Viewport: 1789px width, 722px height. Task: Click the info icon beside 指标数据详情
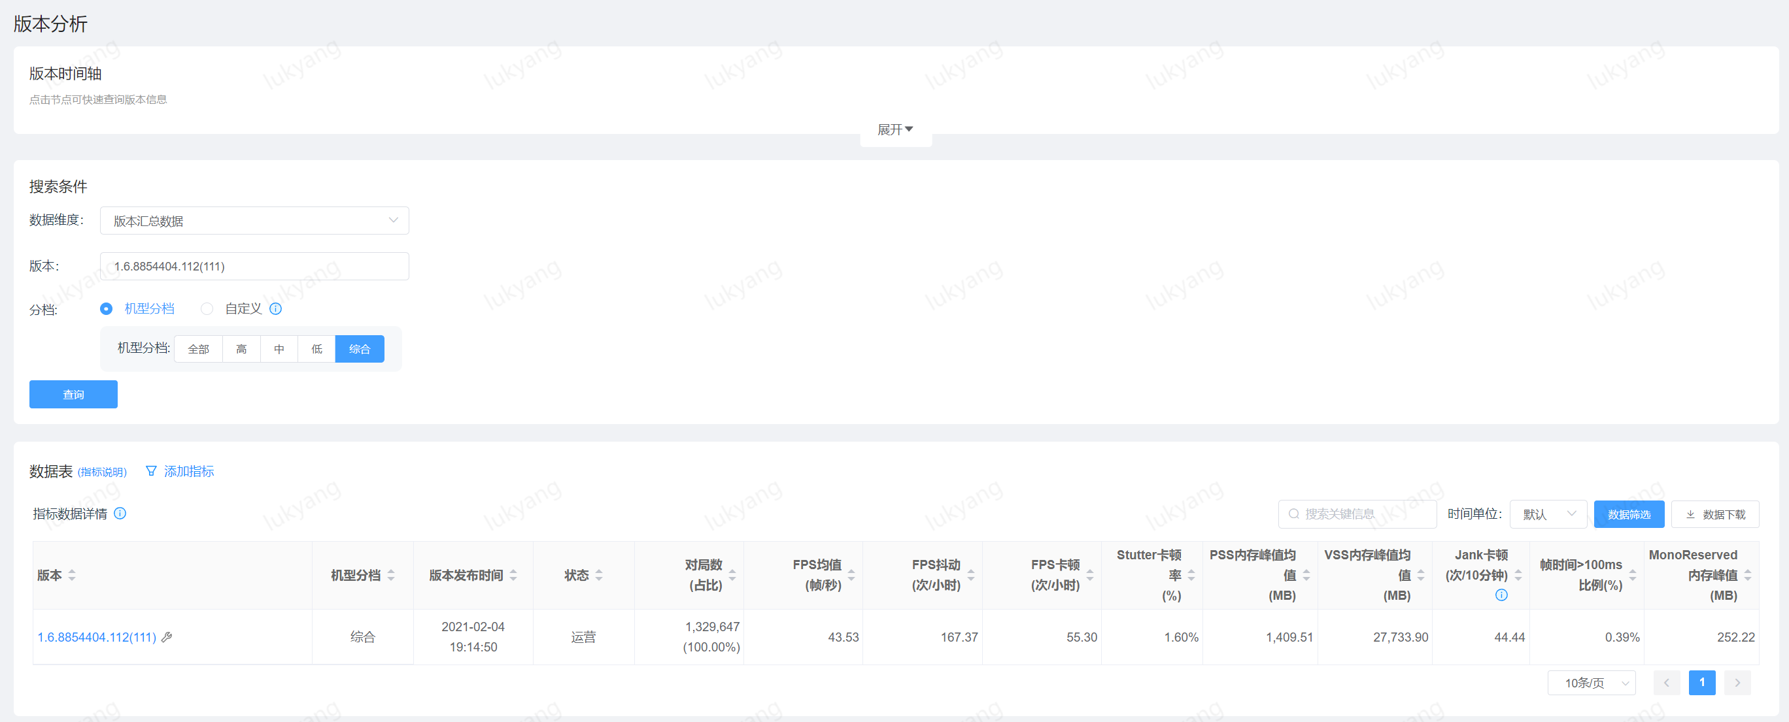120,514
